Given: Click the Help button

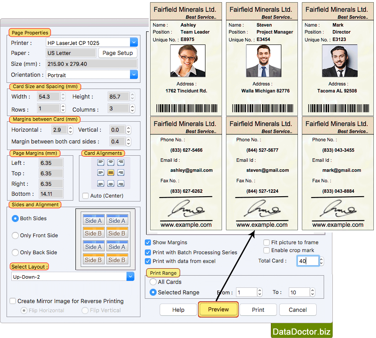Looking at the screenshot, I should coord(178,310).
